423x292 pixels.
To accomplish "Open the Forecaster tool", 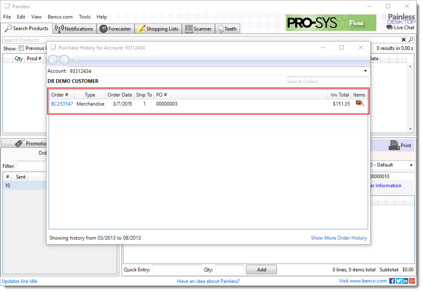I will (116, 28).
